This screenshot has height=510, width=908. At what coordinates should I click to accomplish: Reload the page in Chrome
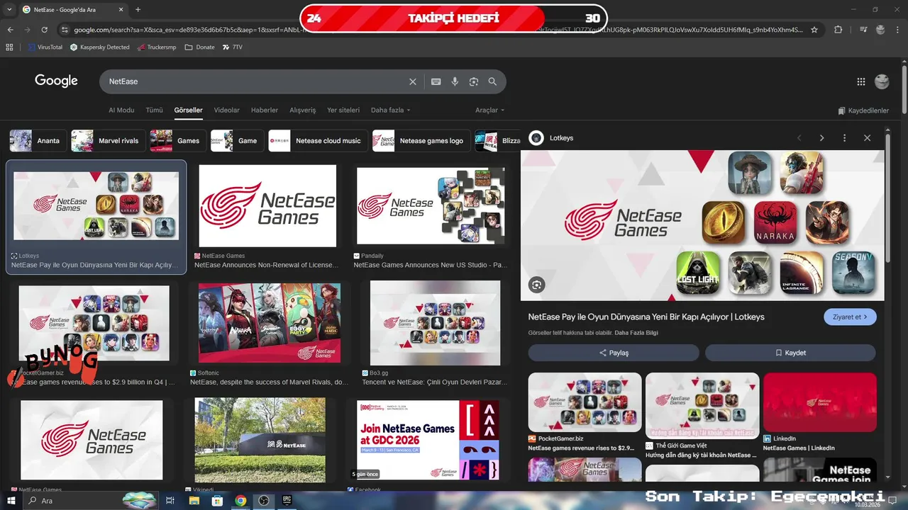pos(44,30)
